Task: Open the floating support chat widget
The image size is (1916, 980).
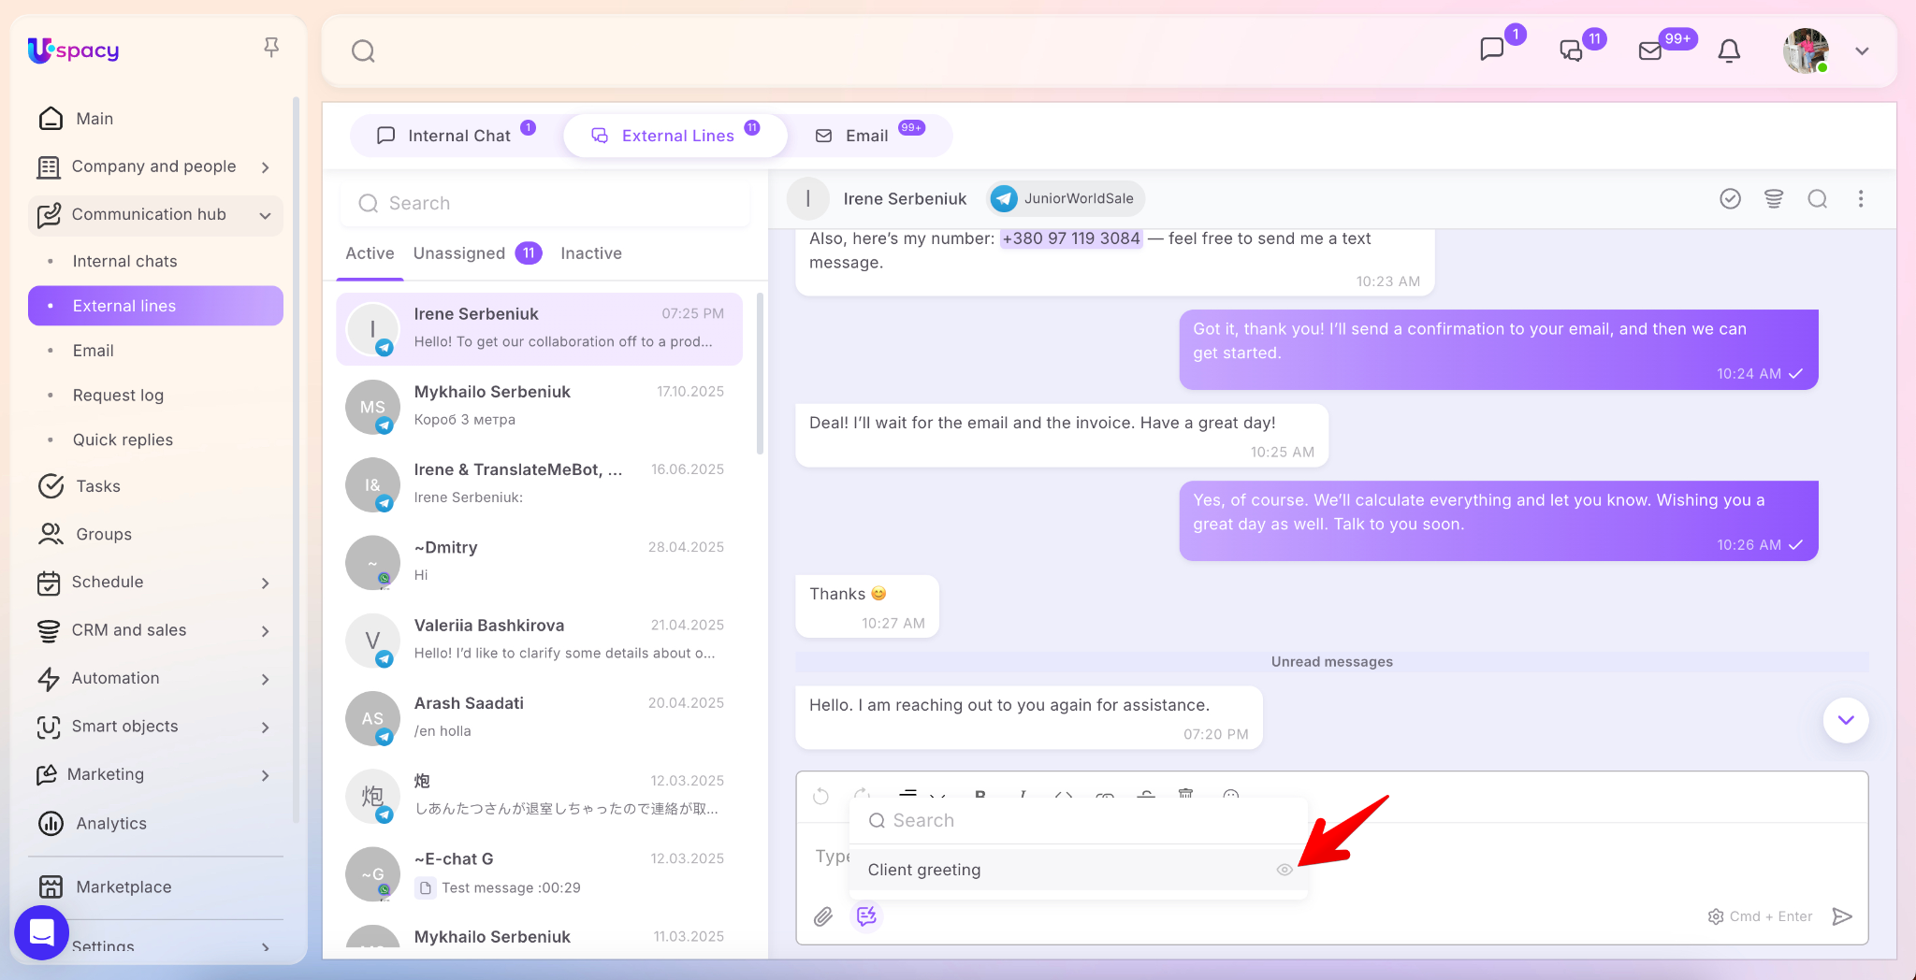Action: (42, 932)
